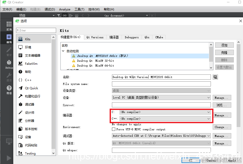Switch to the Edit mode icon

[9, 39]
